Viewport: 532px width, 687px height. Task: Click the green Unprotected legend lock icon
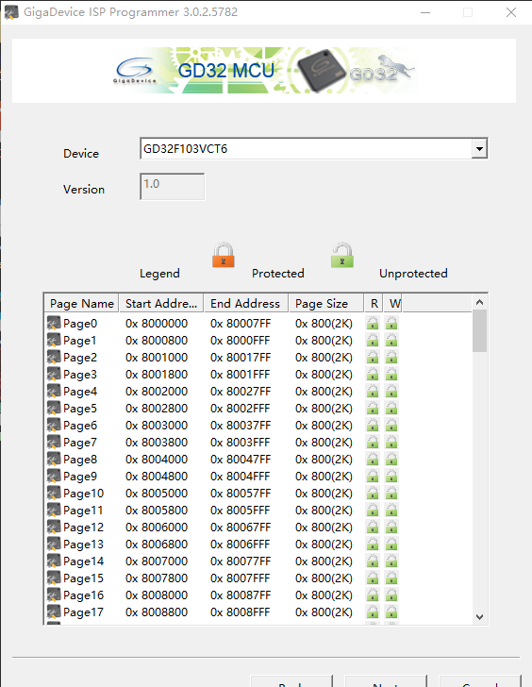342,255
